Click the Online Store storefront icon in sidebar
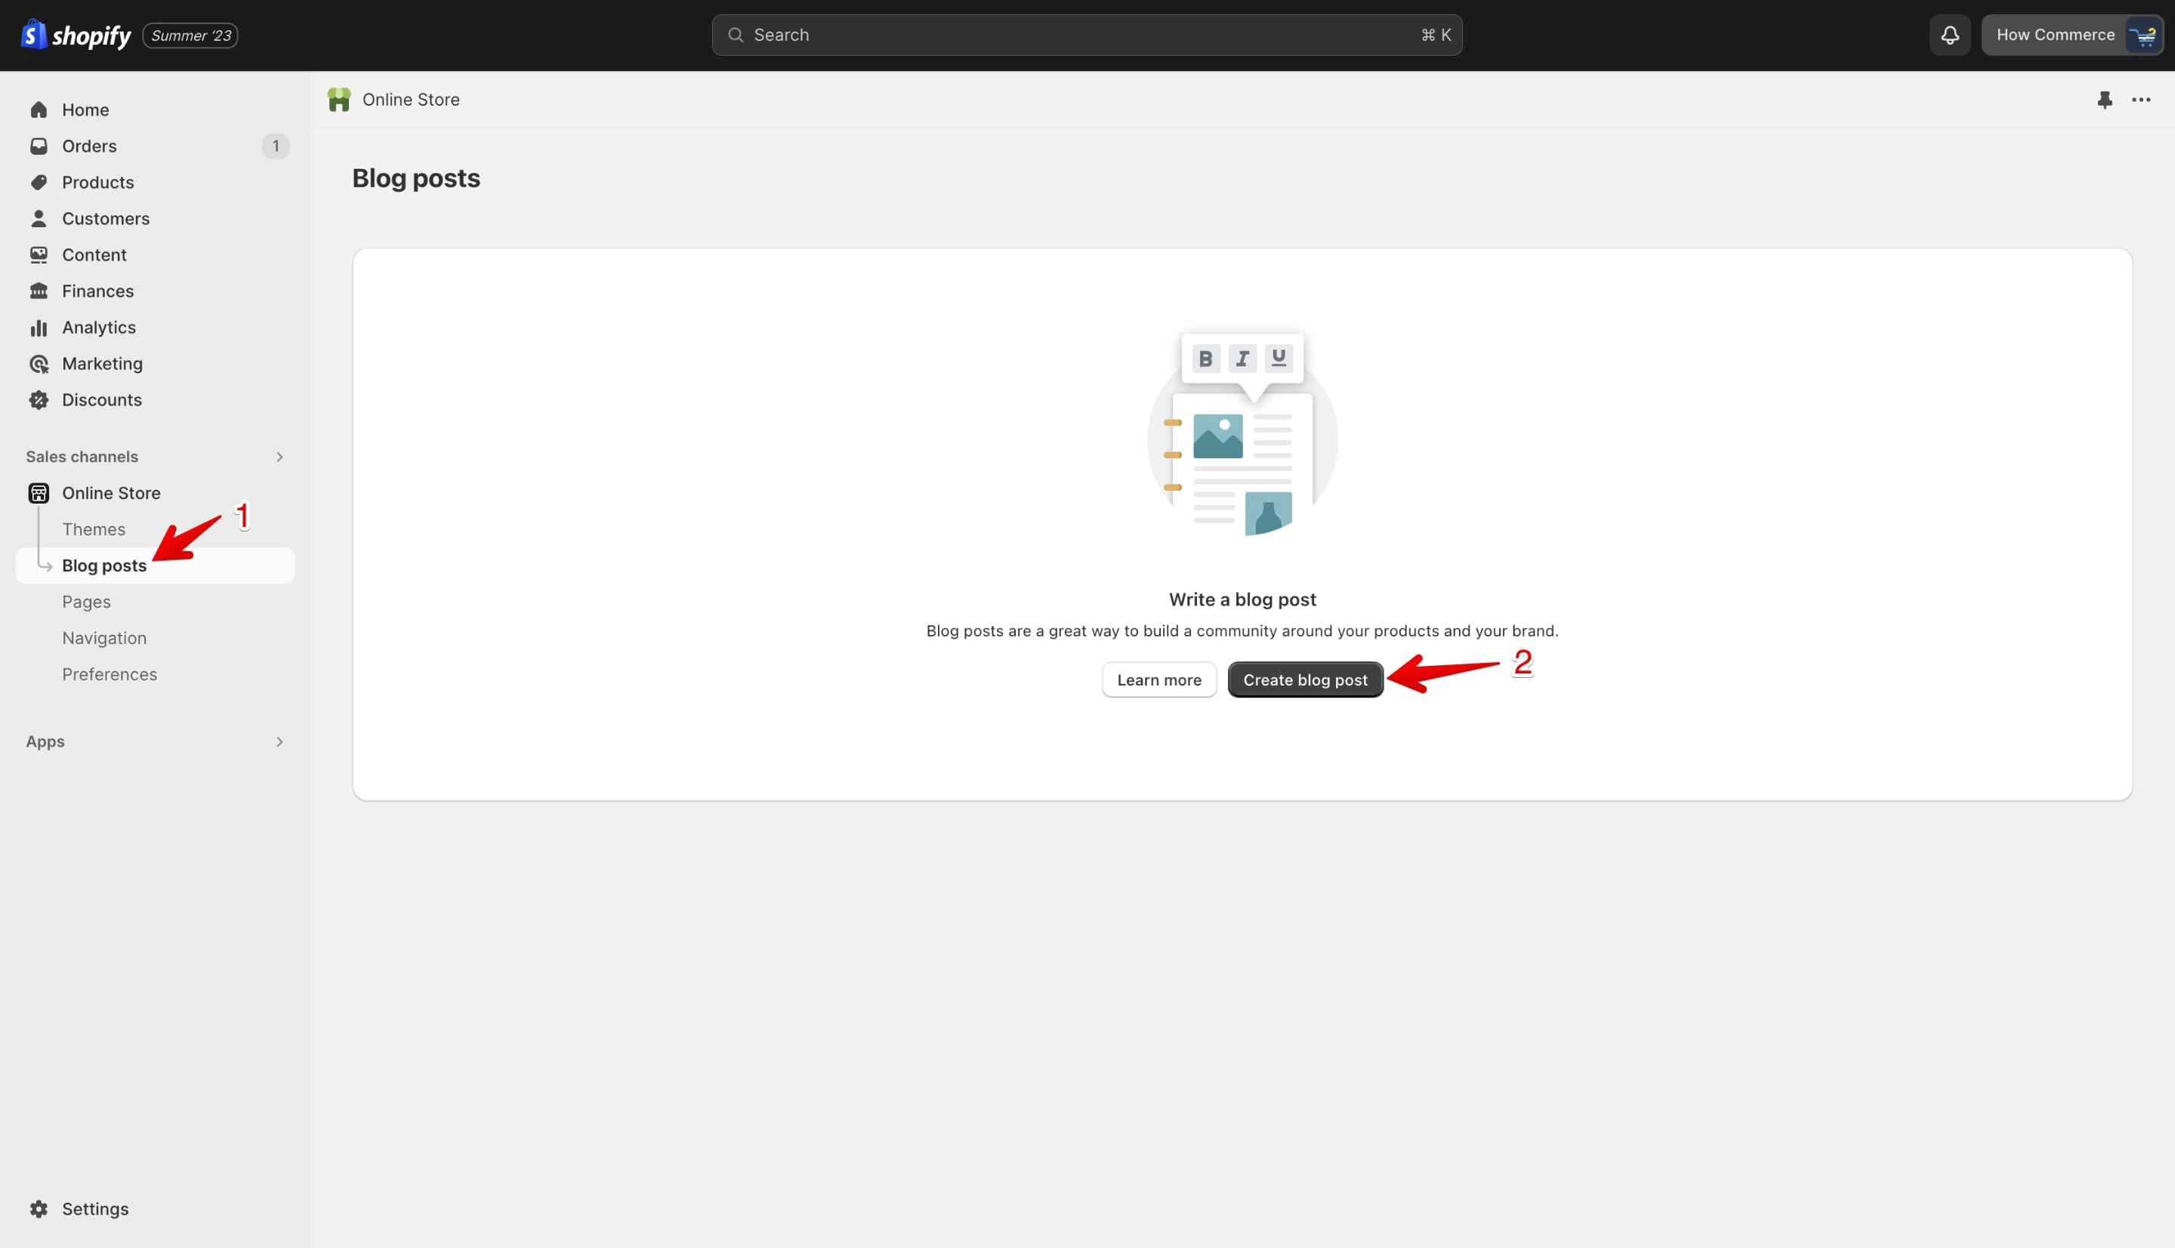Image resolution: width=2175 pixels, height=1248 pixels. pos(39,493)
